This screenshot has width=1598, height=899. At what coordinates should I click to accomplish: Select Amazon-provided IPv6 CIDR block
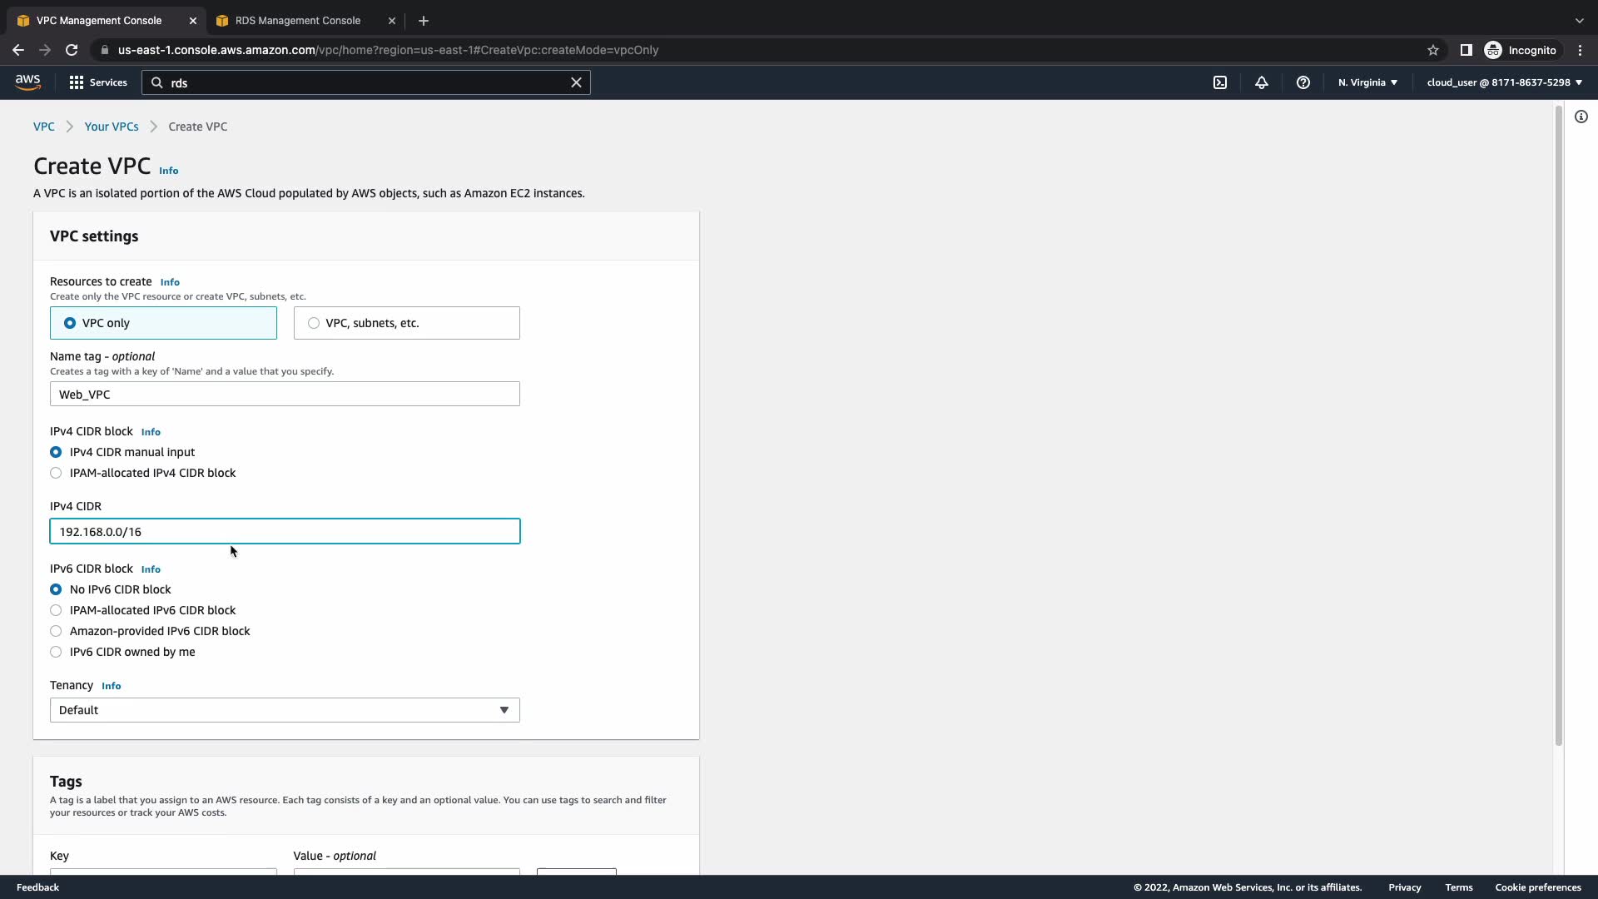[x=56, y=631]
